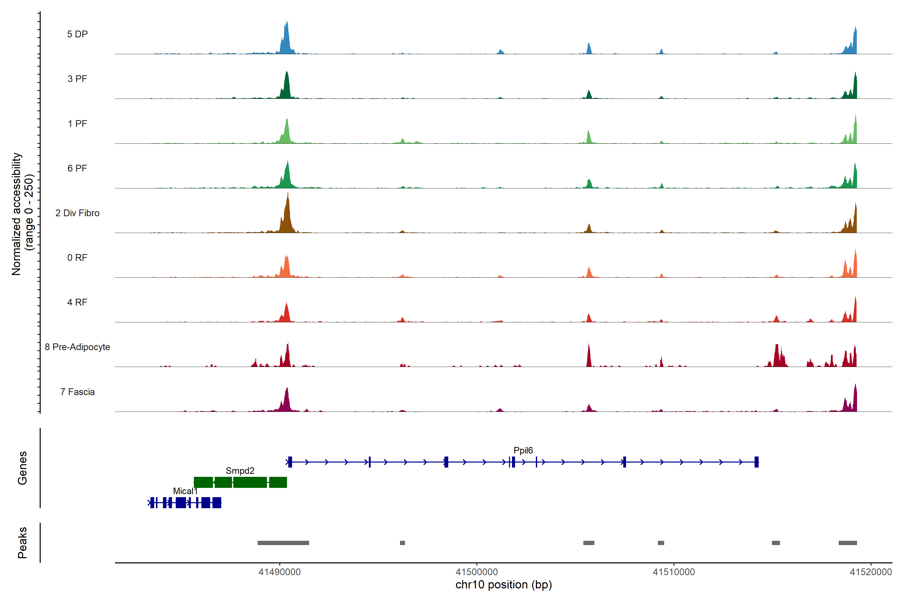Click the Genes panel label
Screen dimensions: 904x602
[22, 468]
